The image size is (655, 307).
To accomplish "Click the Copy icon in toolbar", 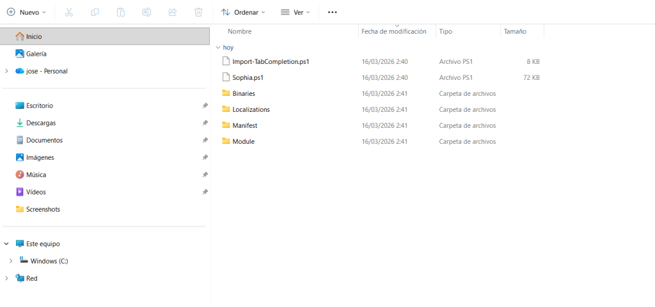I will coord(95,12).
